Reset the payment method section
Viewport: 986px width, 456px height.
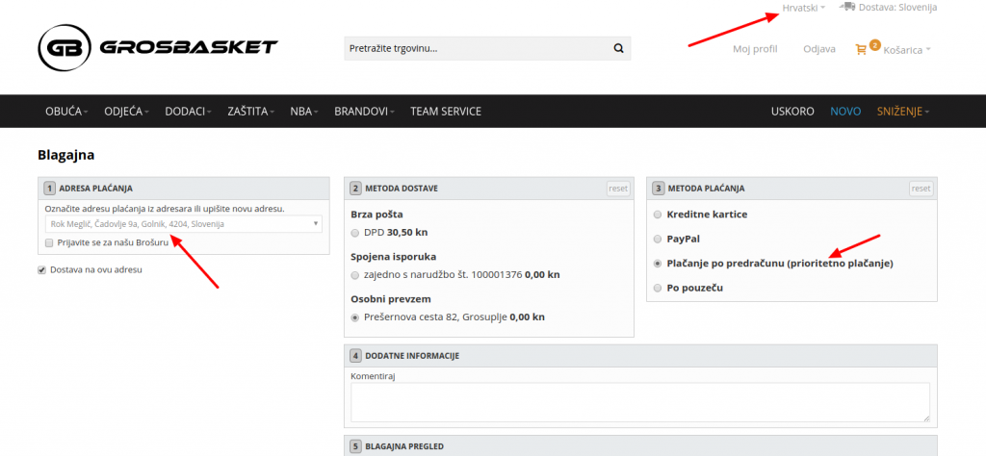pyautogui.click(x=921, y=189)
